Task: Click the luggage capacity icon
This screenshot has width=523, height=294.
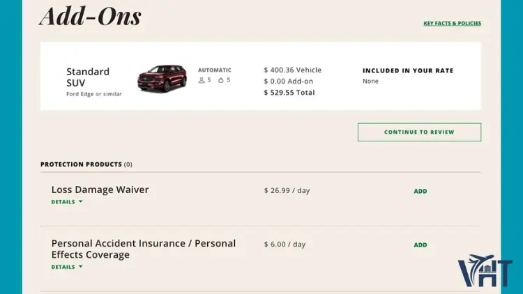Action: (221, 81)
